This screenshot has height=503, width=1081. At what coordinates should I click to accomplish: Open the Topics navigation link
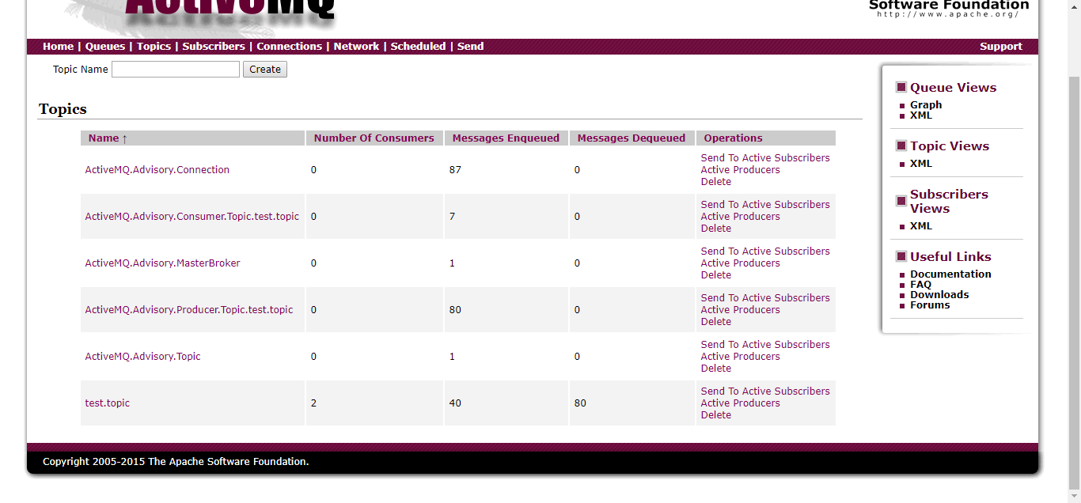(154, 47)
